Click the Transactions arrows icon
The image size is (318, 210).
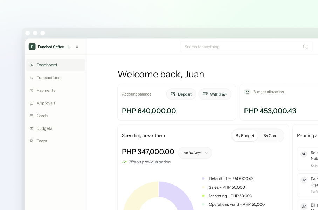pyautogui.click(x=32, y=78)
